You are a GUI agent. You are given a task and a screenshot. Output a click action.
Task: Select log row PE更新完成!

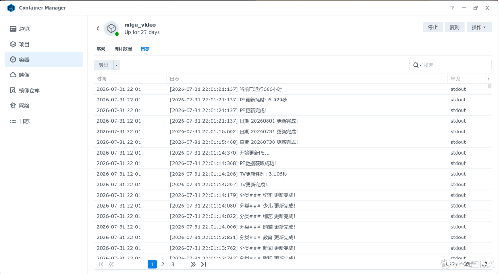point(292,110)
